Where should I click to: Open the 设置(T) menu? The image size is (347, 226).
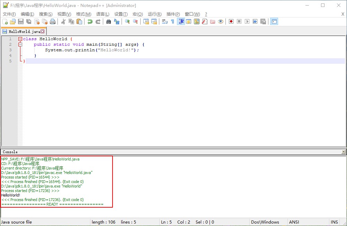pyautogui.click(x=121, y=14)
